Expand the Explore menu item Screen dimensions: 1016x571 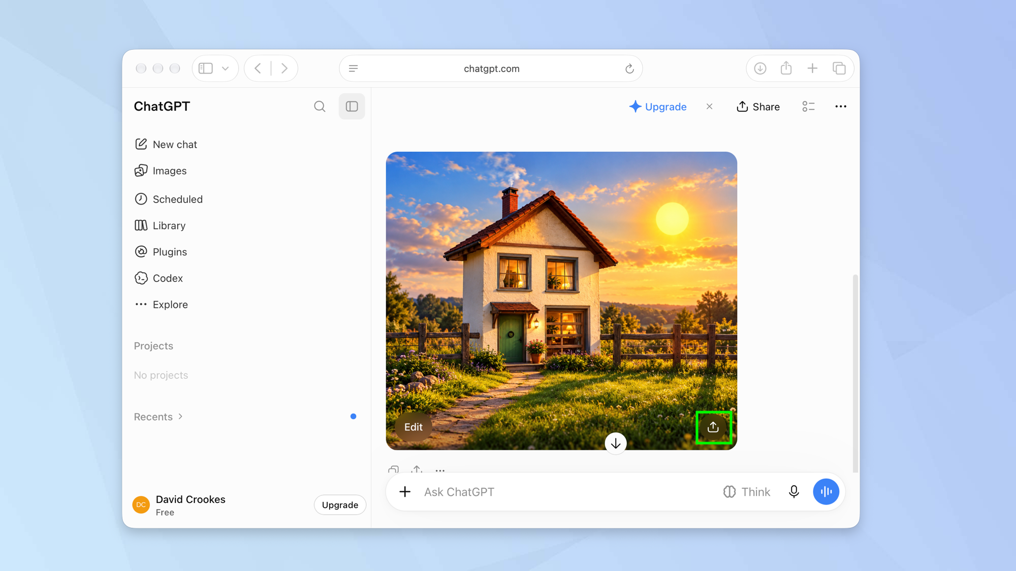pyautogui.click(x=161, y=305)
